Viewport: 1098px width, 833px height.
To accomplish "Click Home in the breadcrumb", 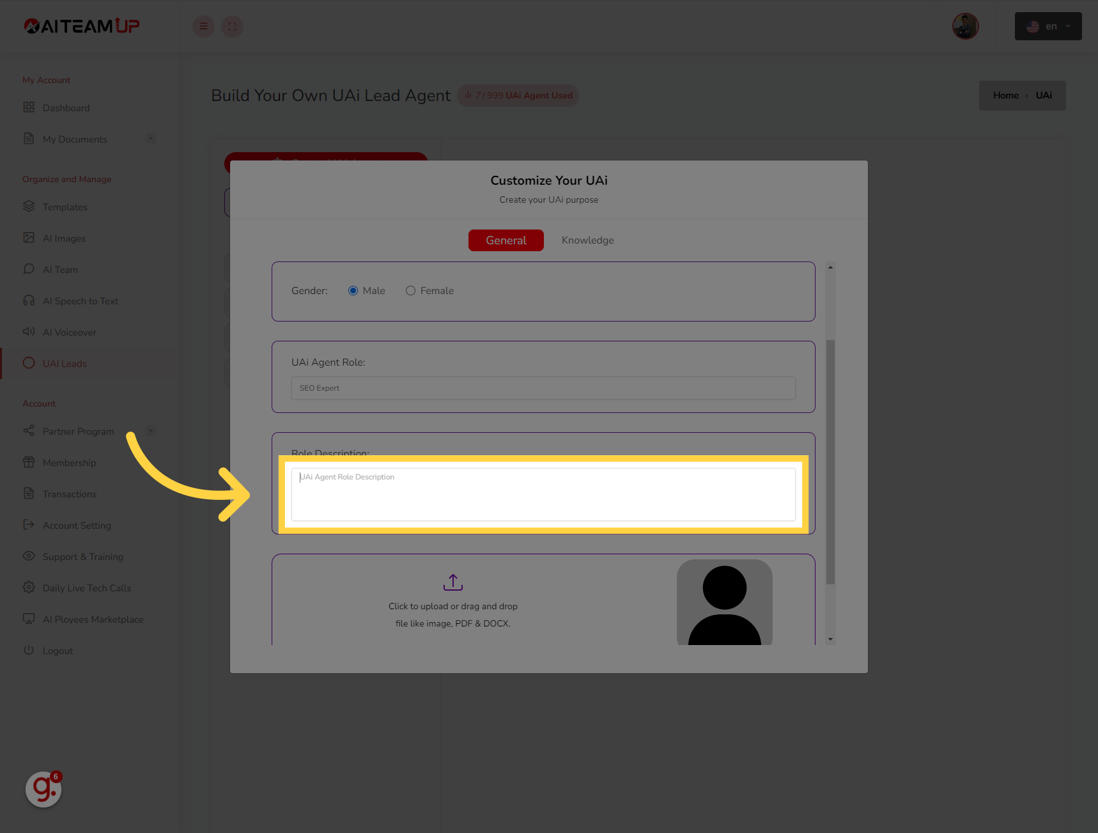I will click(x=1005, y=95).
